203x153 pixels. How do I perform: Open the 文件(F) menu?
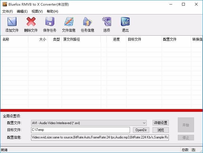click(8, 11)
